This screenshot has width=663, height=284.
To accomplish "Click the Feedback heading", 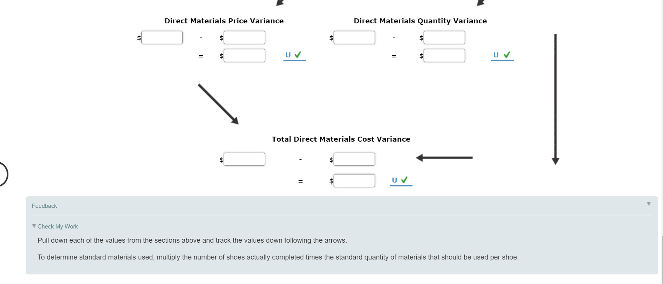I will coord(44,206).
